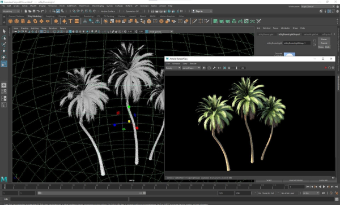Create a polygon cube from shelf

[16, 21]
